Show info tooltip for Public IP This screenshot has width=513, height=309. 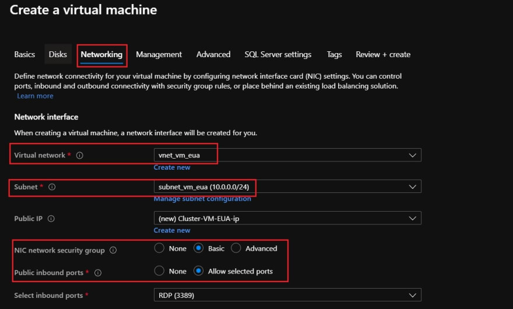click(x=51, y=218)
